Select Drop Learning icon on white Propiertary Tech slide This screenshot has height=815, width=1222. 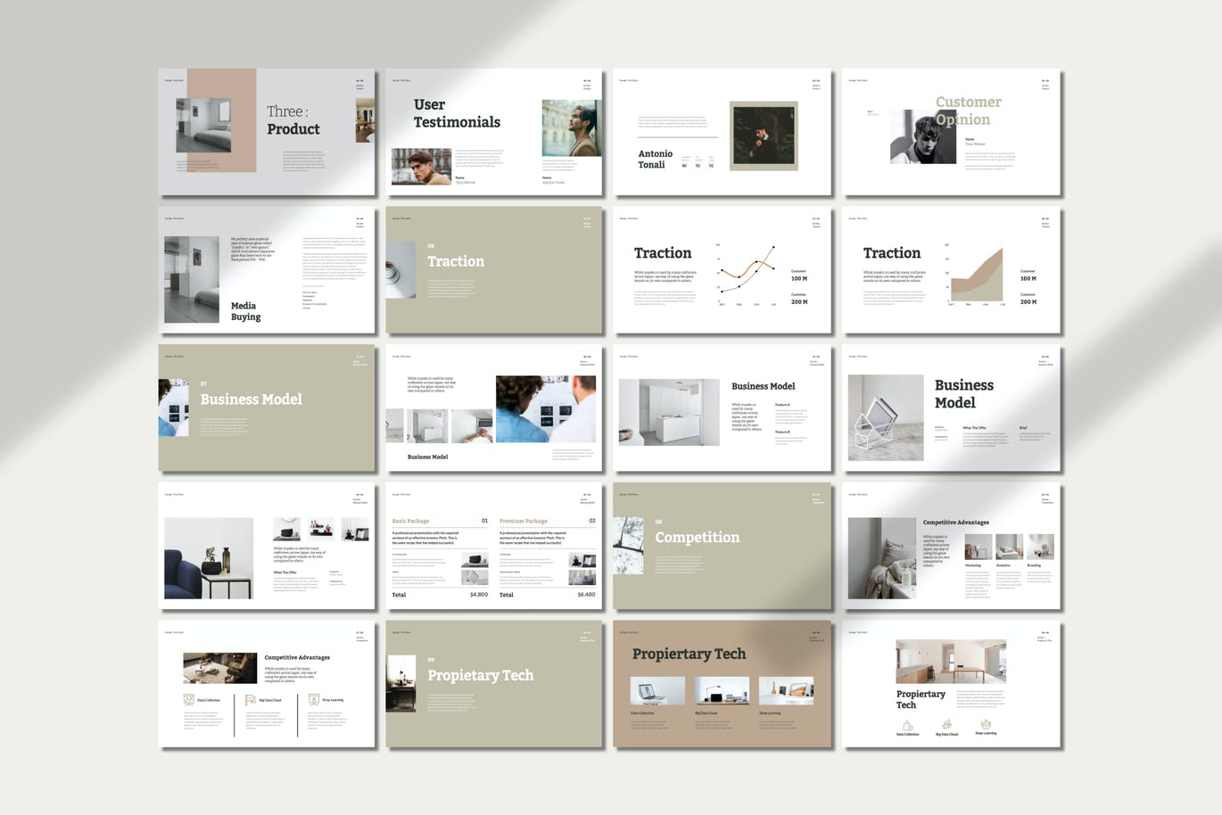(x=986, y=724)
